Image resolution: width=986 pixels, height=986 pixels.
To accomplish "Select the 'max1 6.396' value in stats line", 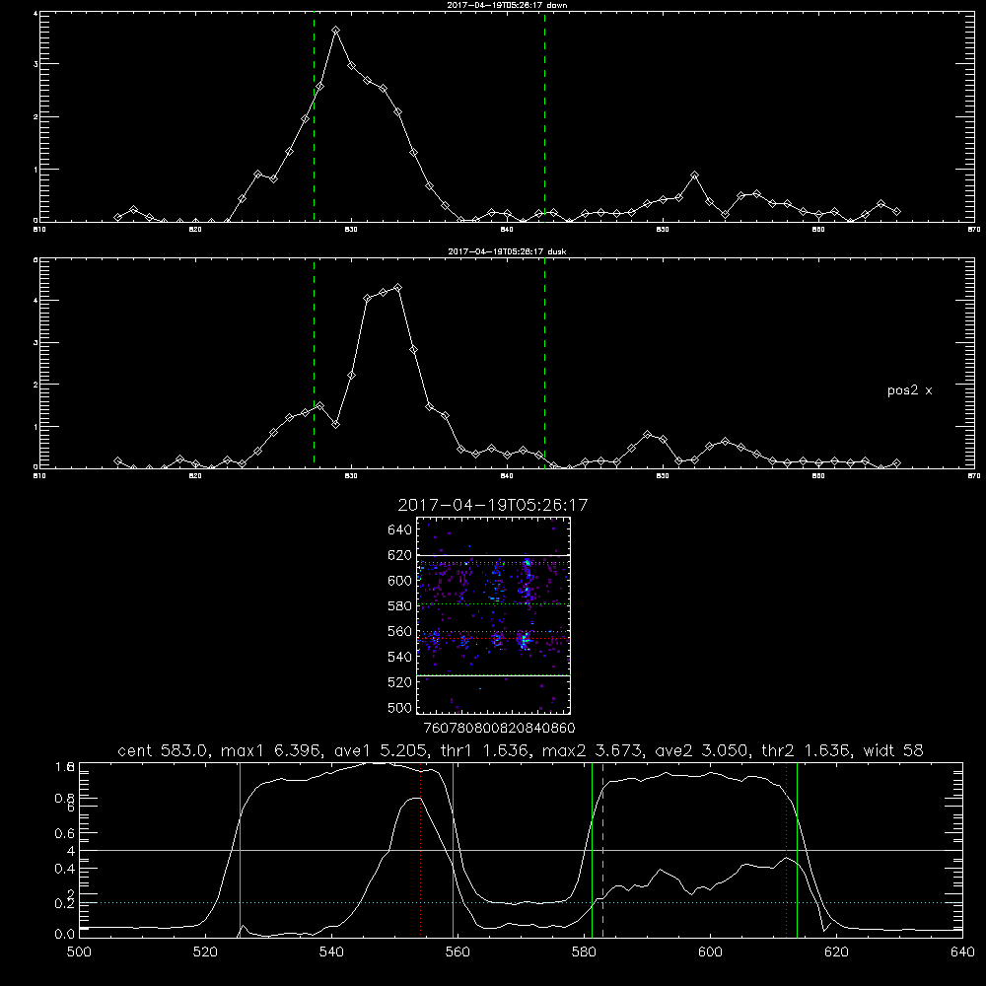I will tap(272, 750).
